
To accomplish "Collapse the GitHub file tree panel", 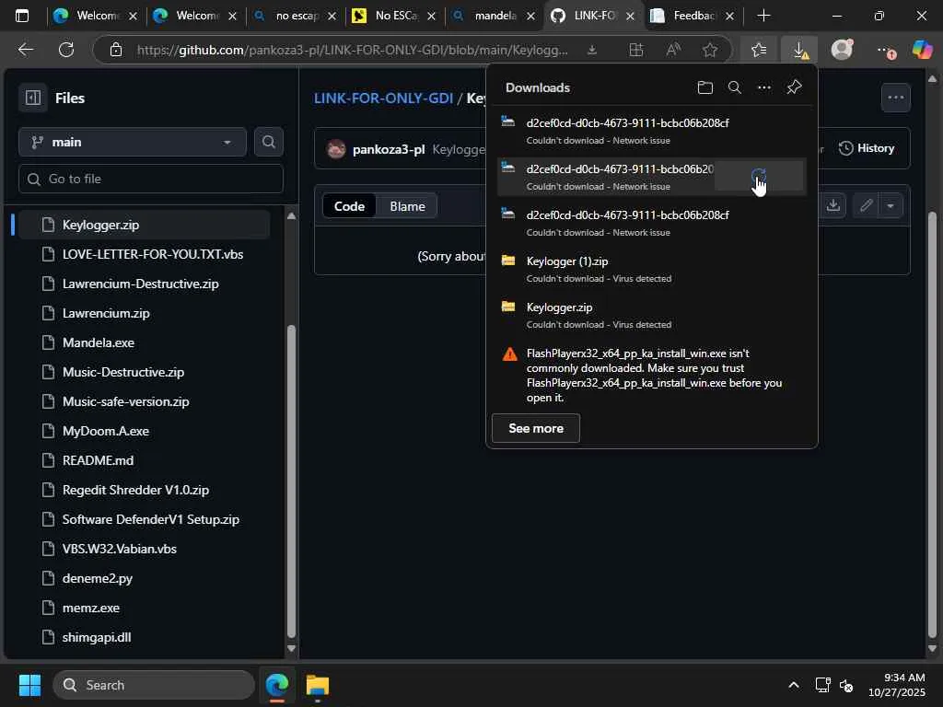I will 33,98.
